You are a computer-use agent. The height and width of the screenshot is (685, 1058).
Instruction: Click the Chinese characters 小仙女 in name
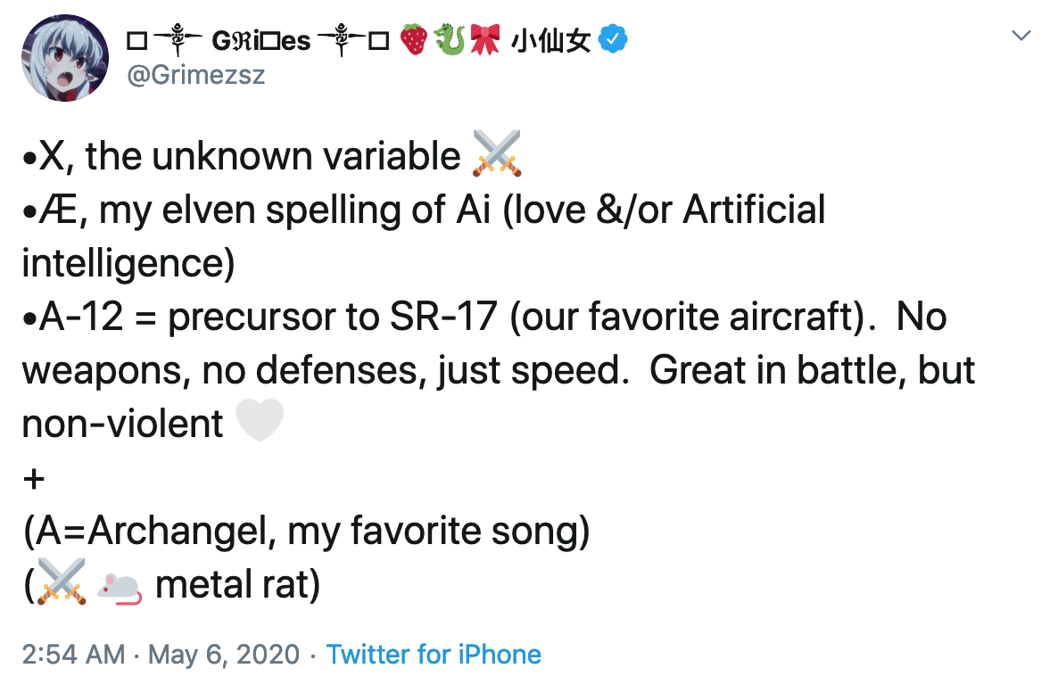550,40
